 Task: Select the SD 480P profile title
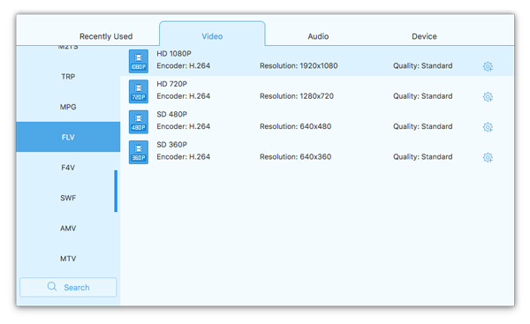point(171,114)
